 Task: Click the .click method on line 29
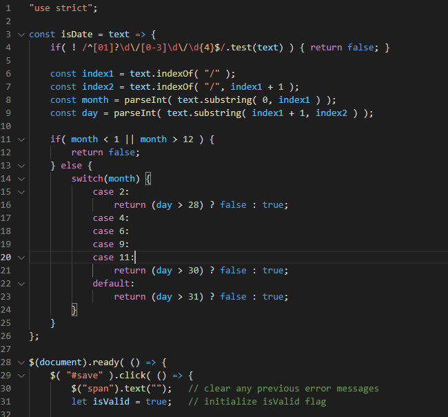click(x=132, y=376)
